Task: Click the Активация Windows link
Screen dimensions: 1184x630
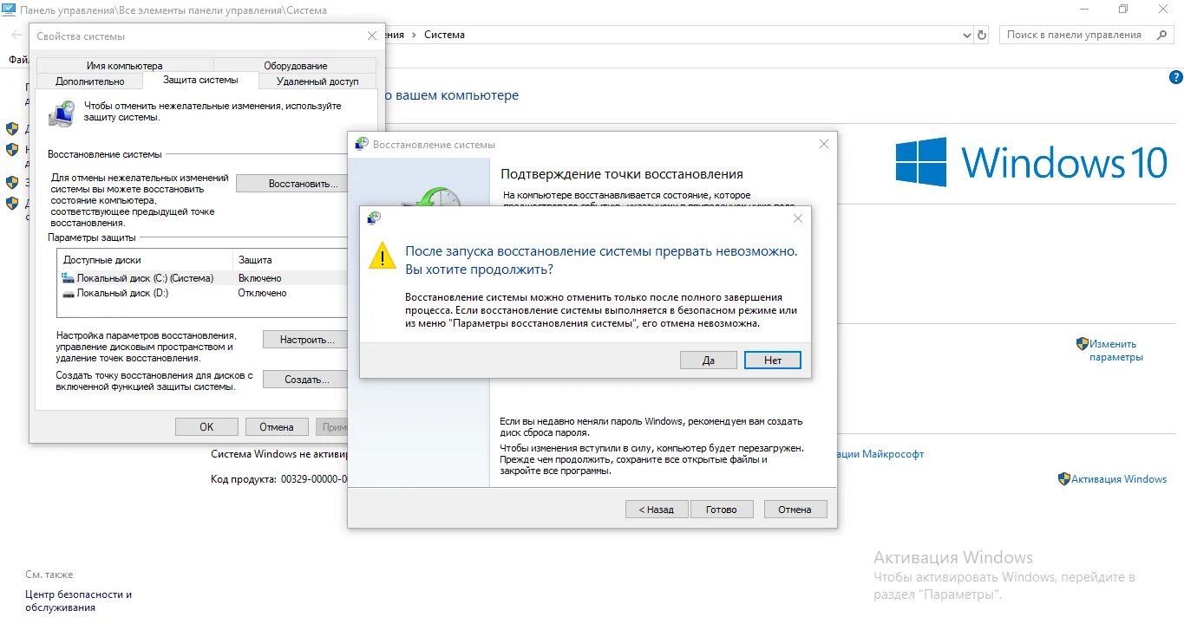Action: coord(1119,479)
